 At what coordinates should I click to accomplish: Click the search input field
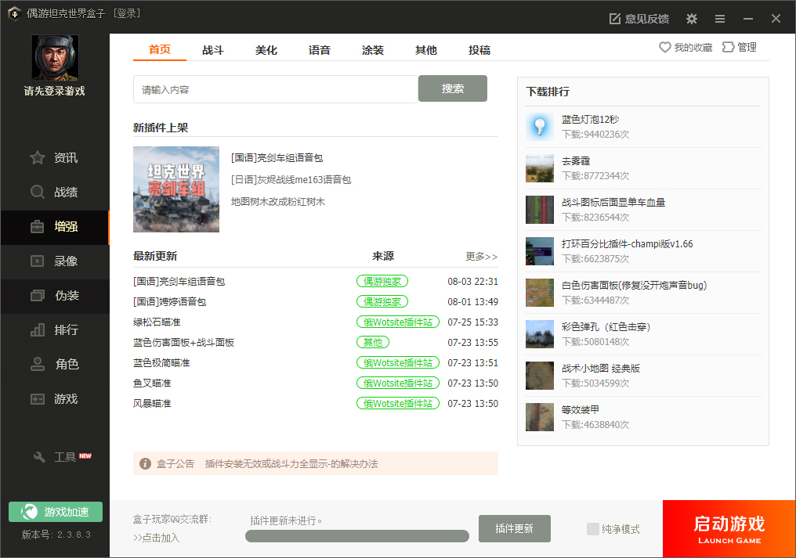pos(274,88)
